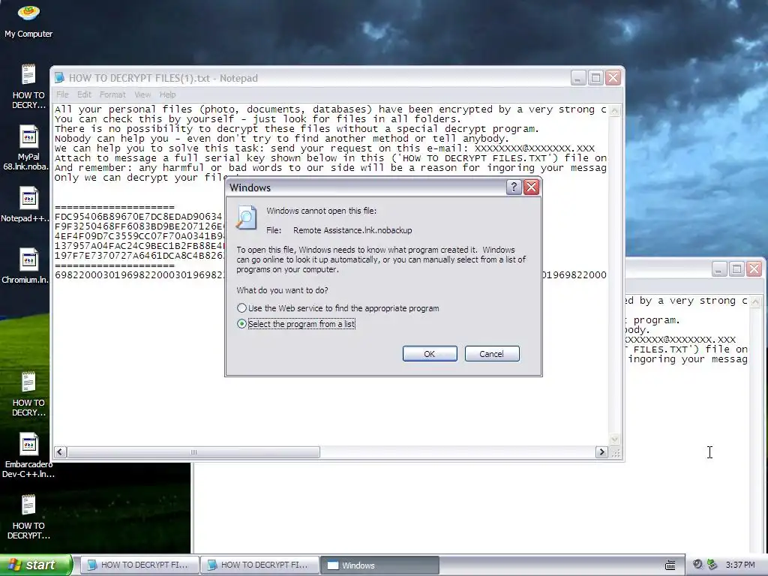
Task: Close the background Notepad window
Action: tap(754, 269)
